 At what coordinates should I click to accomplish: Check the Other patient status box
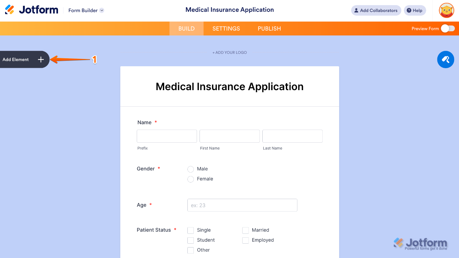(191, 250)
